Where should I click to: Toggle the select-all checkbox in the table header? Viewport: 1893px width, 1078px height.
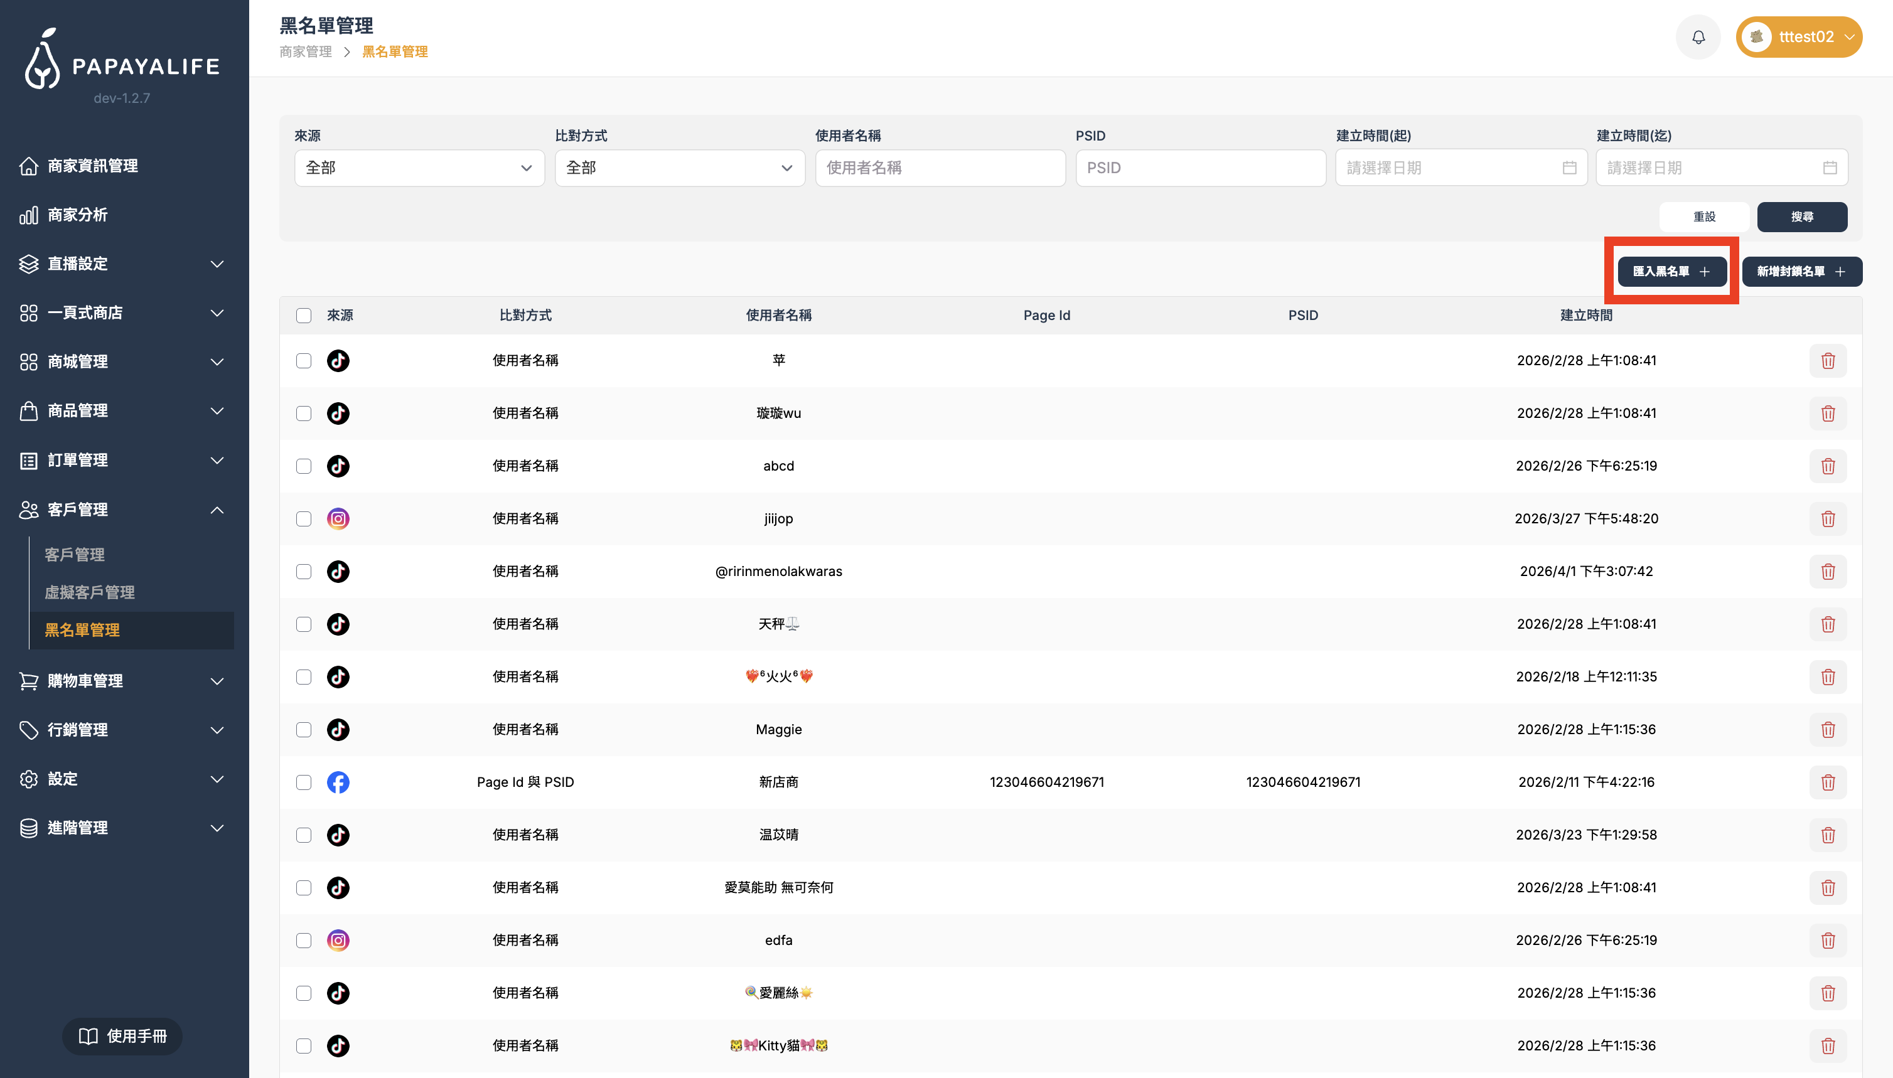[x=304, y=316]
